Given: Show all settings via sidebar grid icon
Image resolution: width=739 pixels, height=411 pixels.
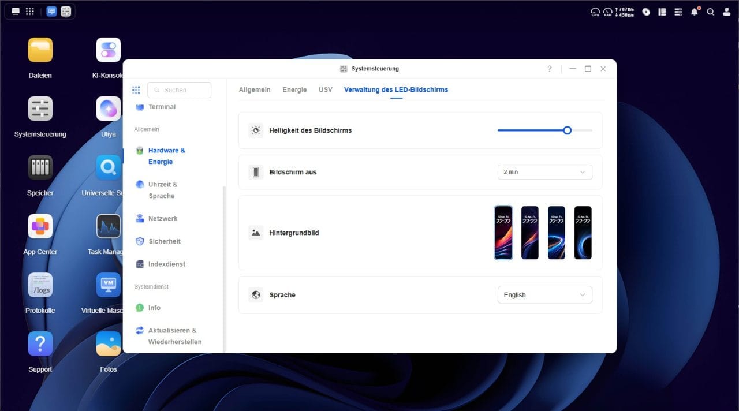Looking at the screenshot, I should click(136, 90).
